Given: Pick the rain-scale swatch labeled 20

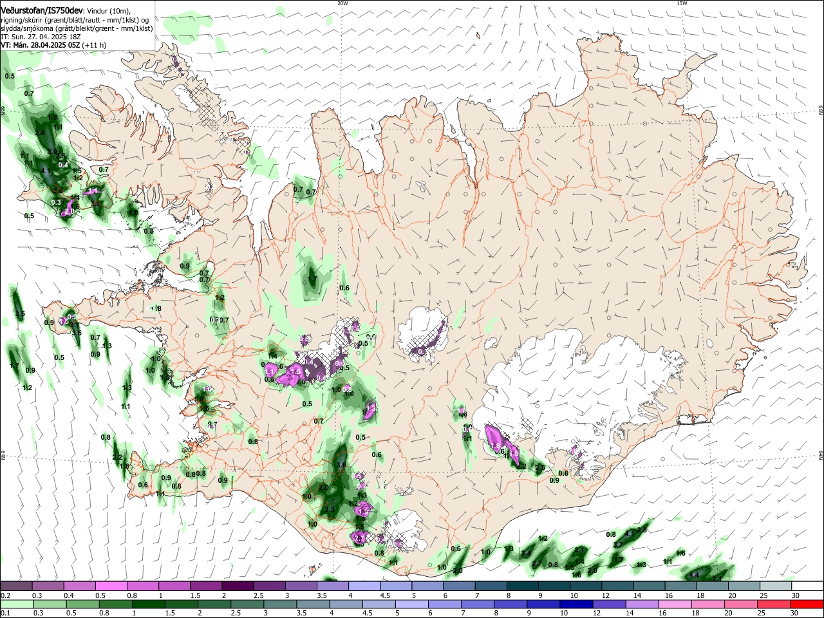Looking at the screenshot, I should [742, 604].
